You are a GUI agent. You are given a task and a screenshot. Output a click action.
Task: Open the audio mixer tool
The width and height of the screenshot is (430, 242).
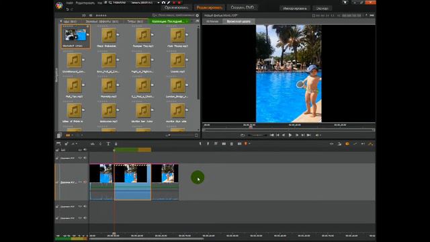coord(93,143)
